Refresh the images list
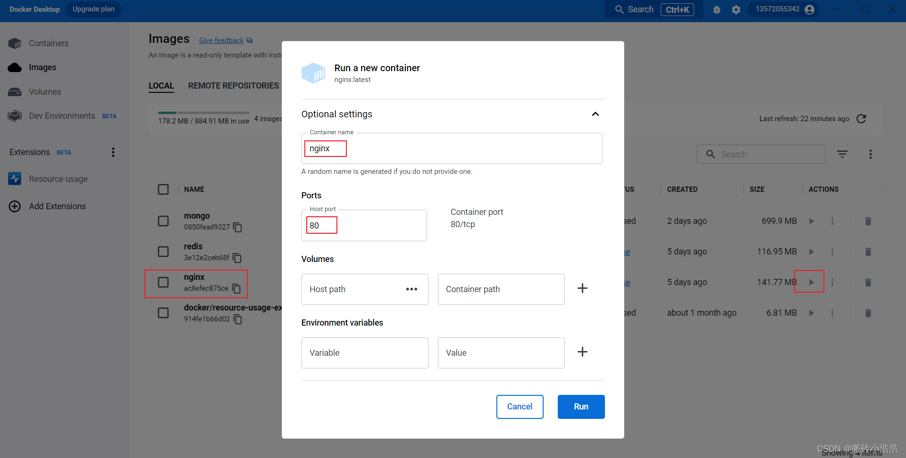This screenshot has height=458, width=906. (861, 119)
